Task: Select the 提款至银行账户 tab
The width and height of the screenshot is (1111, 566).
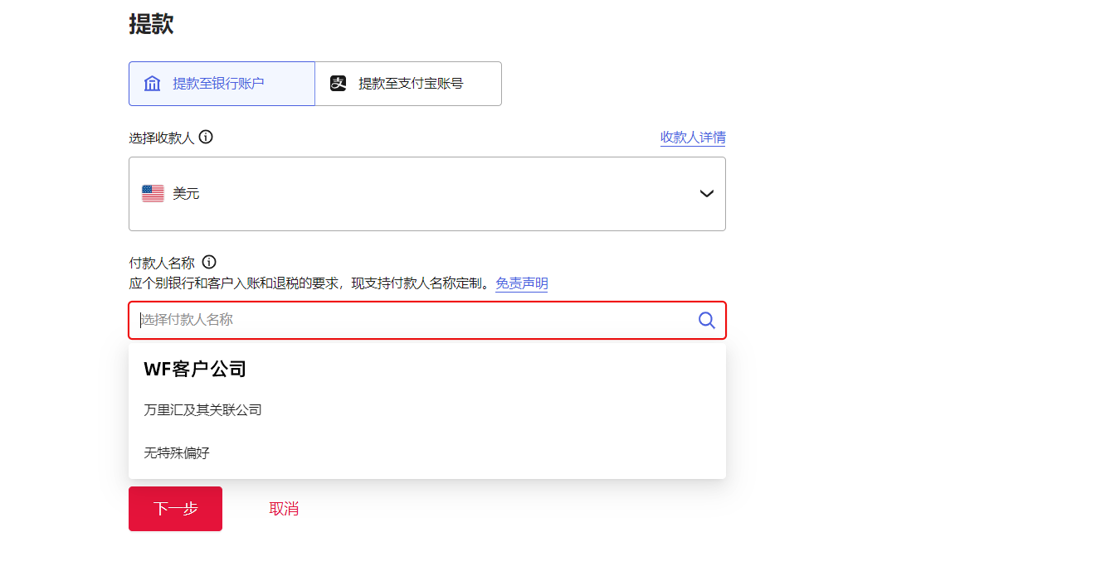Action: coord(222,83)
